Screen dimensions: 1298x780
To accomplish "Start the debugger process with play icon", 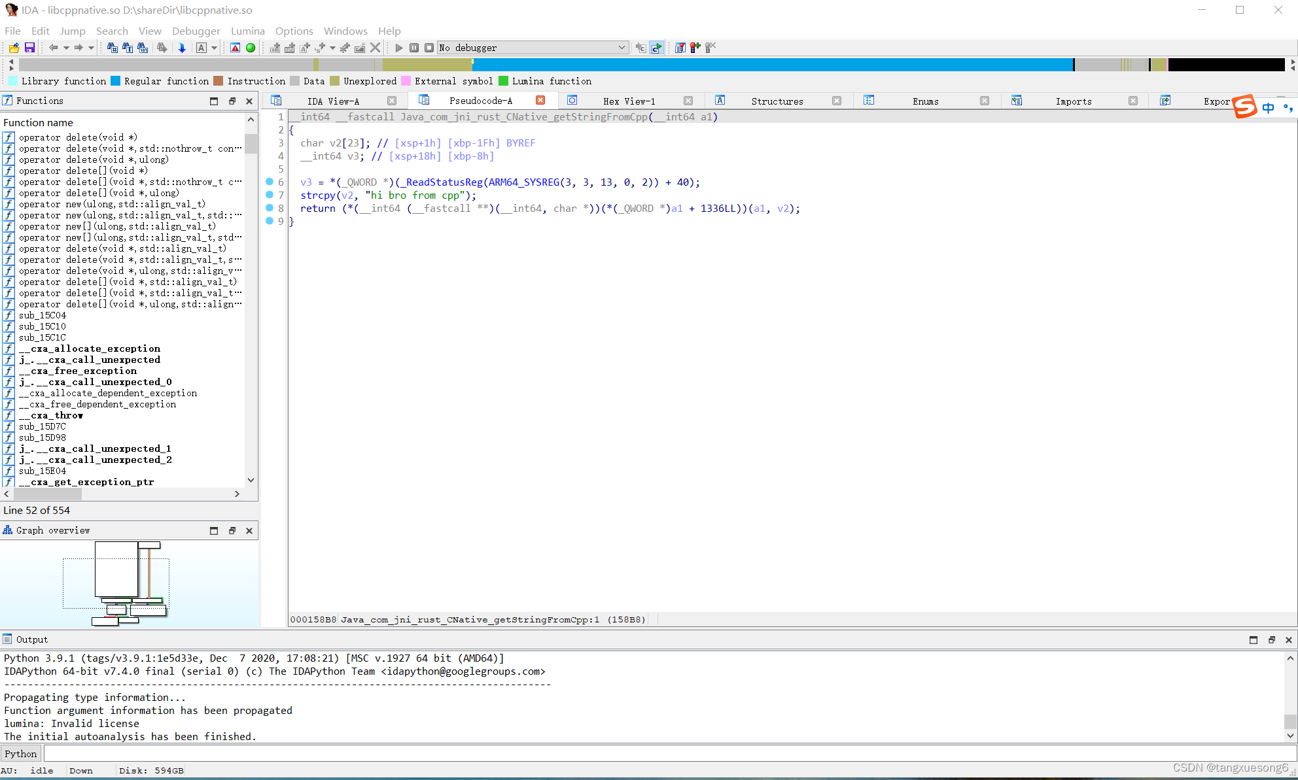I will pos(399,48).
